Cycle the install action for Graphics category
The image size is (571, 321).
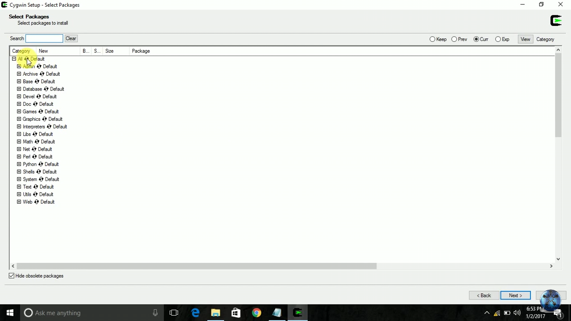pos(44,119)
